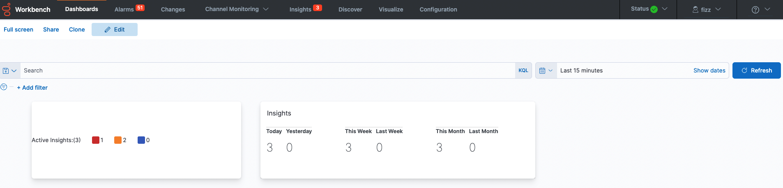The height and width of the screenshot is (188, 783).
Task: Click the Workbench logo icon
Action: (6, 9)
